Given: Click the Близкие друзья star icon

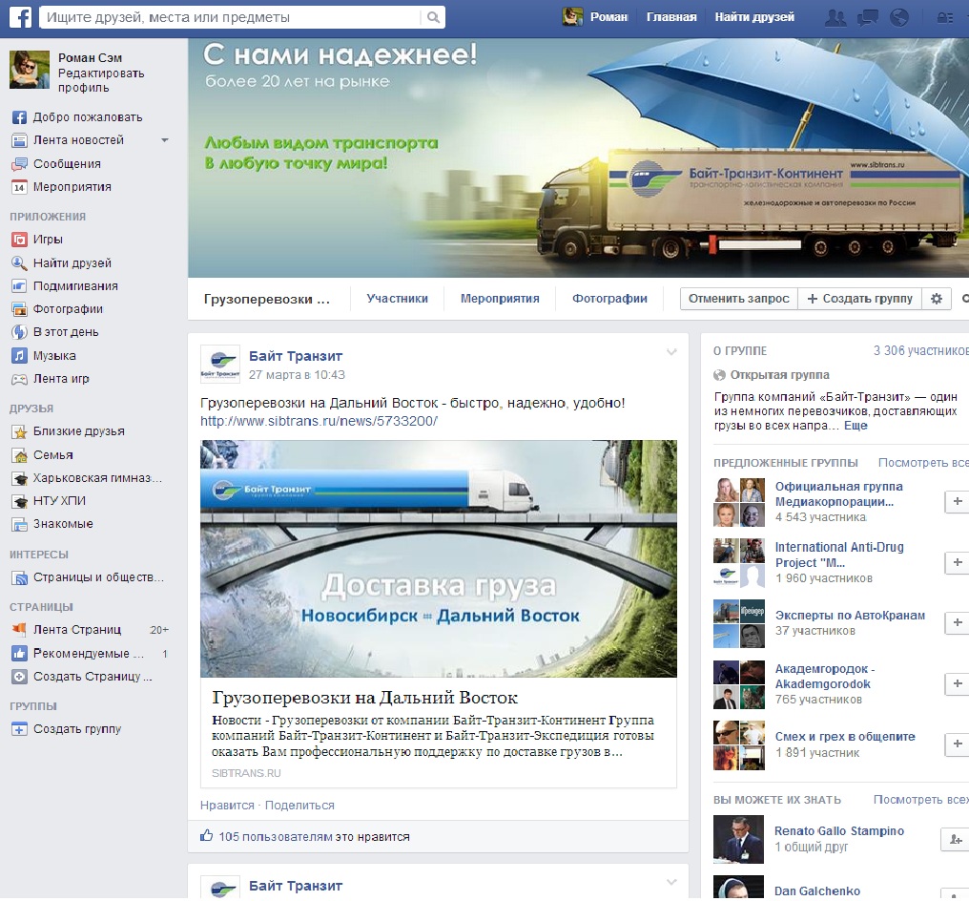Looking at the screenshot, I should coord(20,431).
